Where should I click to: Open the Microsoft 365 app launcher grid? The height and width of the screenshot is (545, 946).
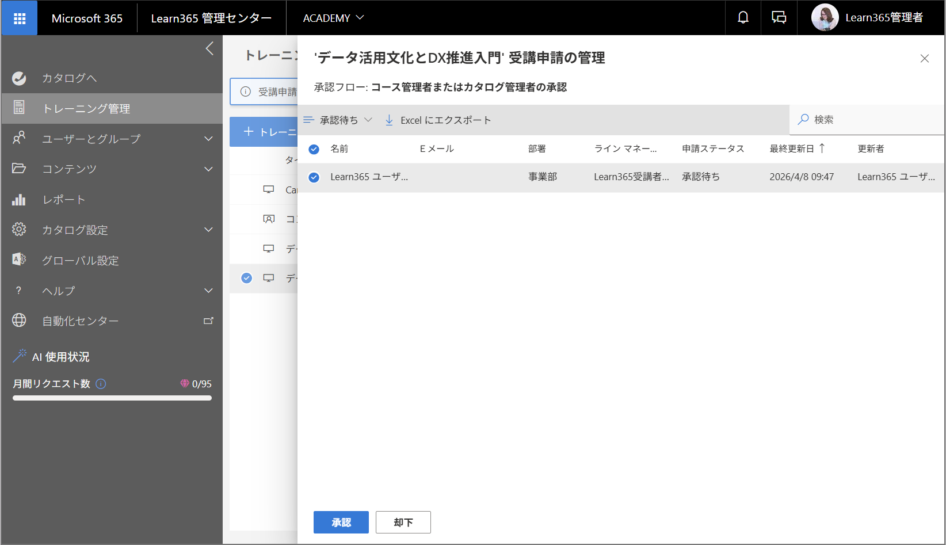pos(20,18)
